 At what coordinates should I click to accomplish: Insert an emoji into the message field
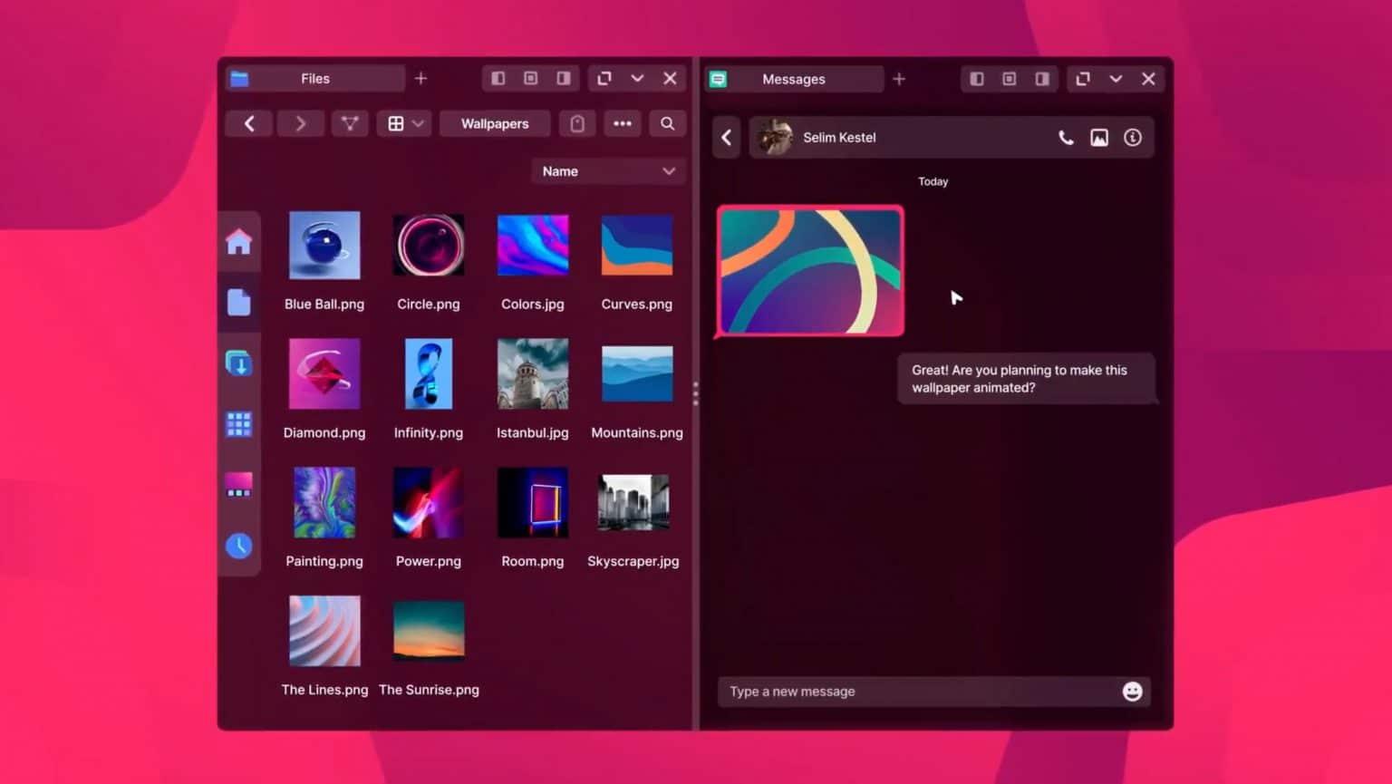tap(1132, 691)
